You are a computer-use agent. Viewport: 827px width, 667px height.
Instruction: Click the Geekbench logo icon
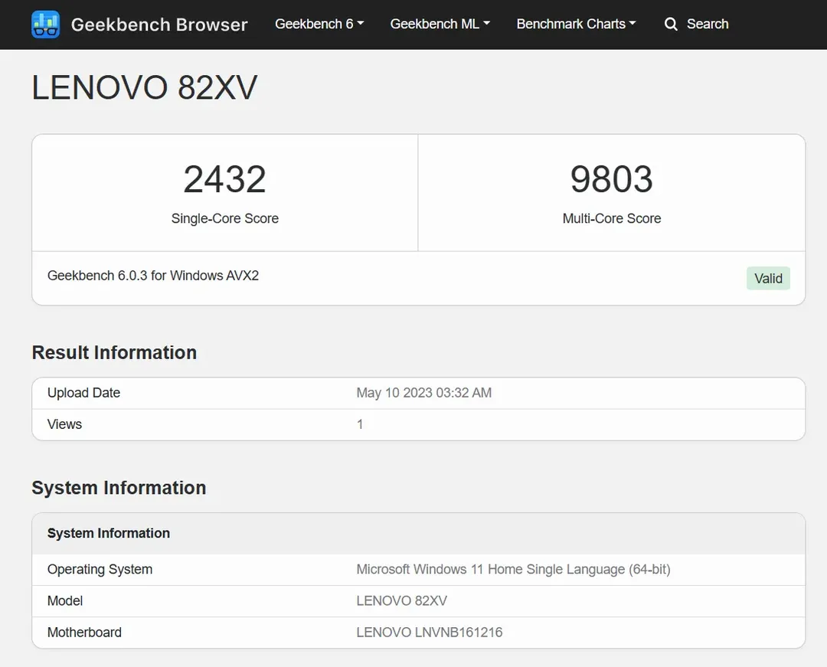46,25
